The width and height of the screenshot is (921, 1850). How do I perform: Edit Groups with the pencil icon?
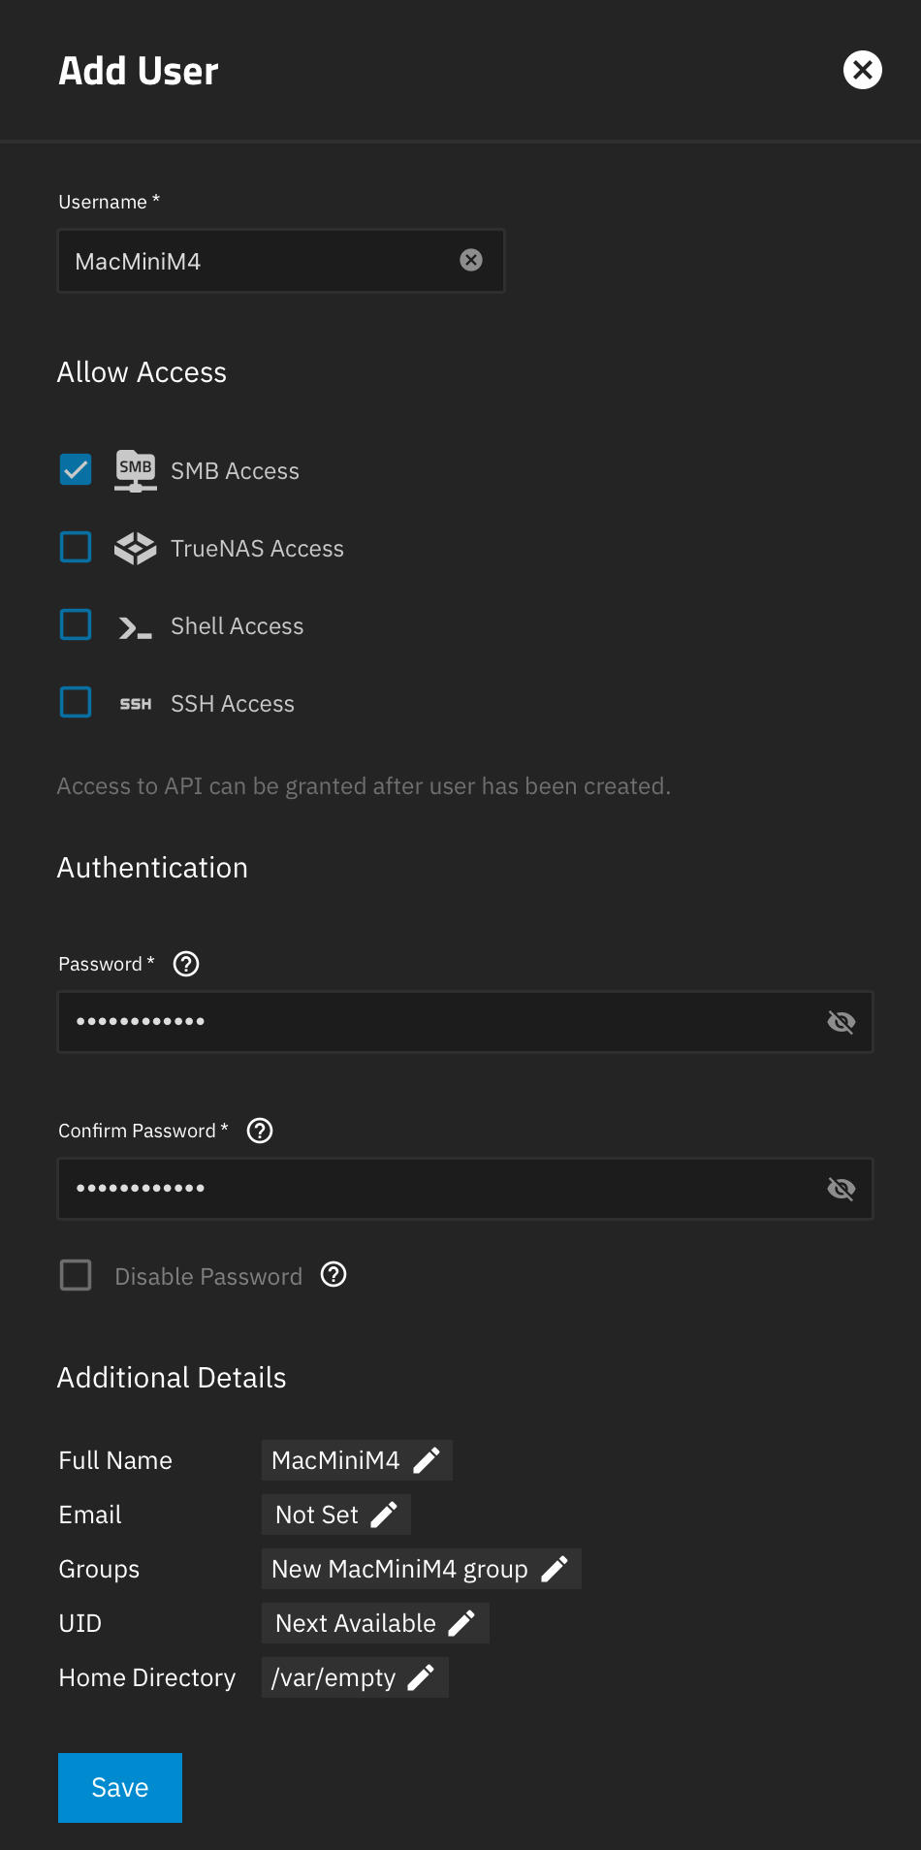pyautogui.click(x=555, y=1569)
